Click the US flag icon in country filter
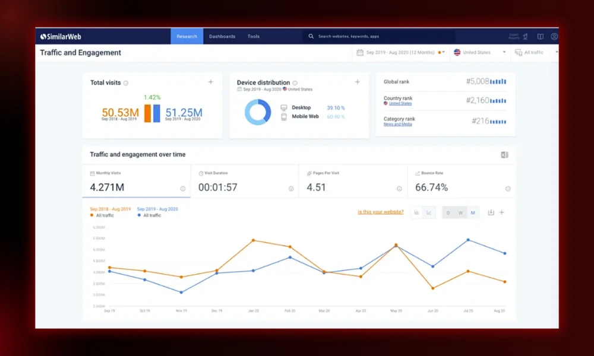 click(457, 52)
